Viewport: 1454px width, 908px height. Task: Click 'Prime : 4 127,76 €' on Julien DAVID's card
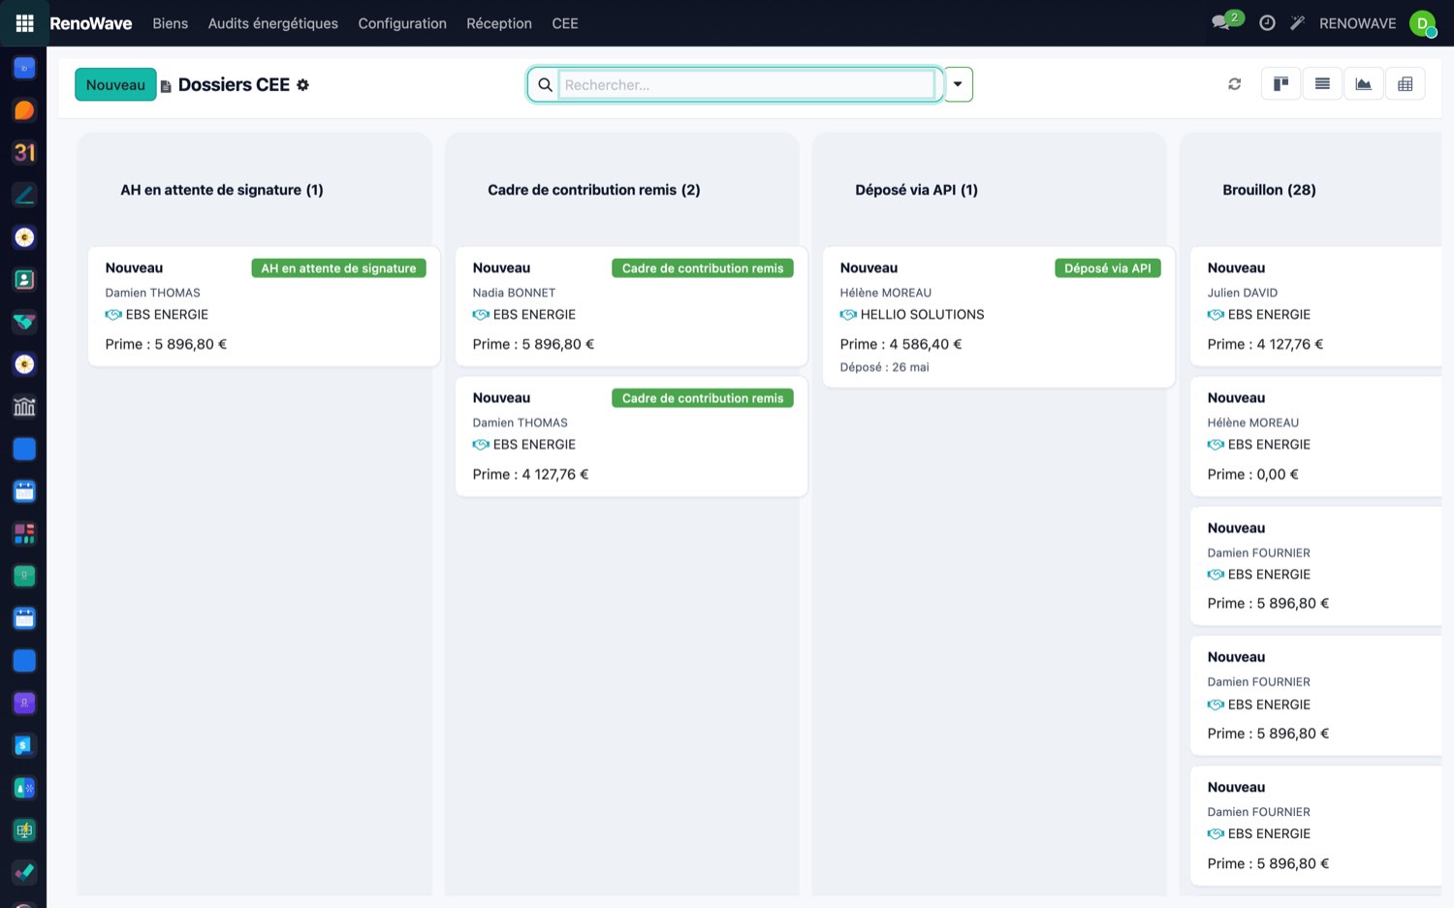point(1266,344)
